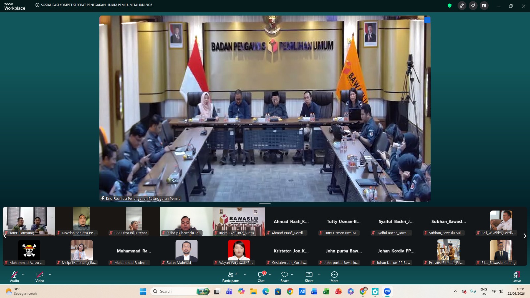Open the React menu
Image resolution: width=530 pixels, height=298 pixels.
pos(285,277)
